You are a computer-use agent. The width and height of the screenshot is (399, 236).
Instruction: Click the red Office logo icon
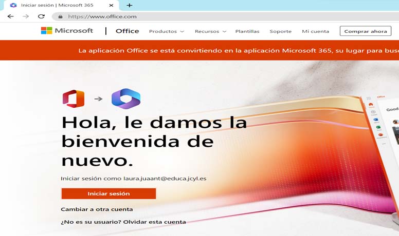tap(73, 99)
